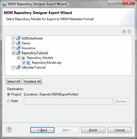
Task: Click the Insurance project folder icon
Action: coord(18,48)
